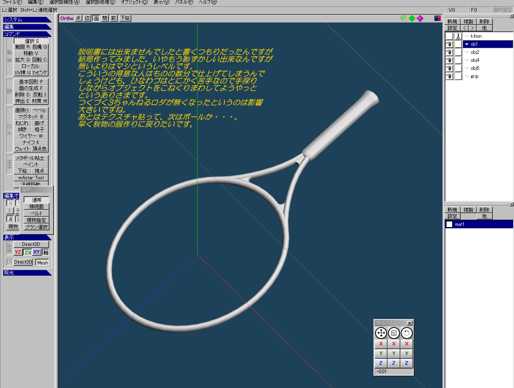Click the four-color view split icon
Image resolution: width=514 pixels, height=388 pixels.
pos(437,18)
